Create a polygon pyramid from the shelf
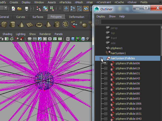Screen dimensions: 162x121 [48, 24]
